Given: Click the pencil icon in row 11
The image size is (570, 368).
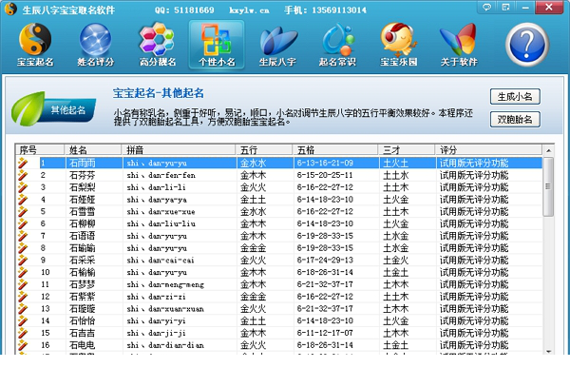Looking at the screenshot, I should [x=23, y=284].
